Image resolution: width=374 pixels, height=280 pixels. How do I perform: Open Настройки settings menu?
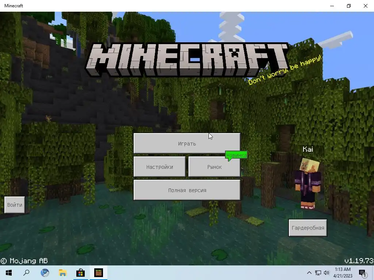click(x=160, y=167)
